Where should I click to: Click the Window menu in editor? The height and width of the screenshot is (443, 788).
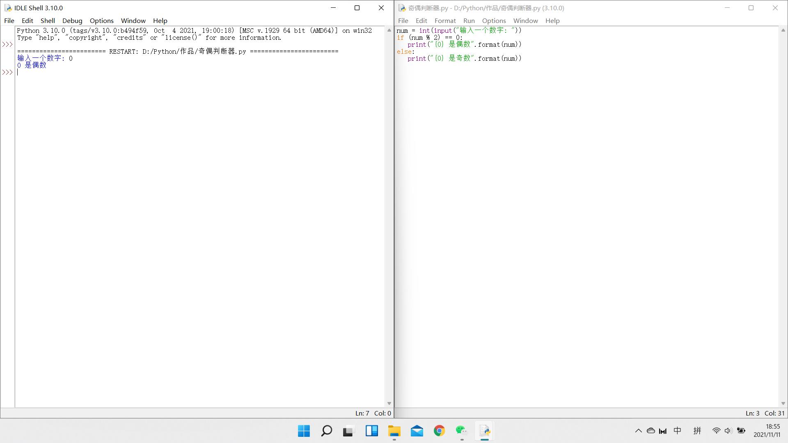(x=525, y=21)
